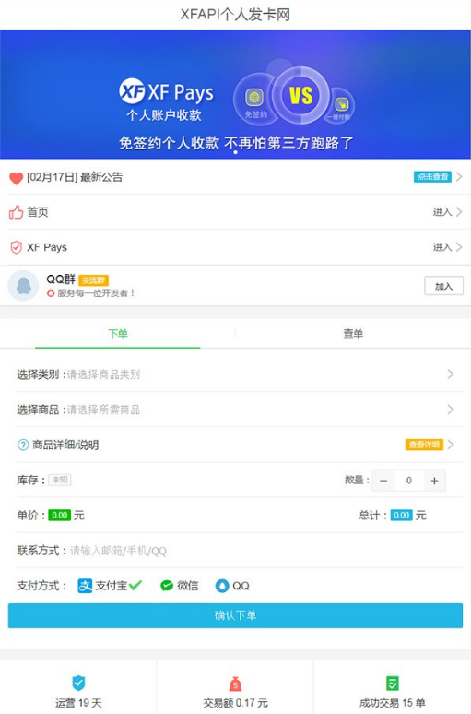
Task: Click the 服务每一位开发者 subtitle text
Action: click(x=96, y=292)
